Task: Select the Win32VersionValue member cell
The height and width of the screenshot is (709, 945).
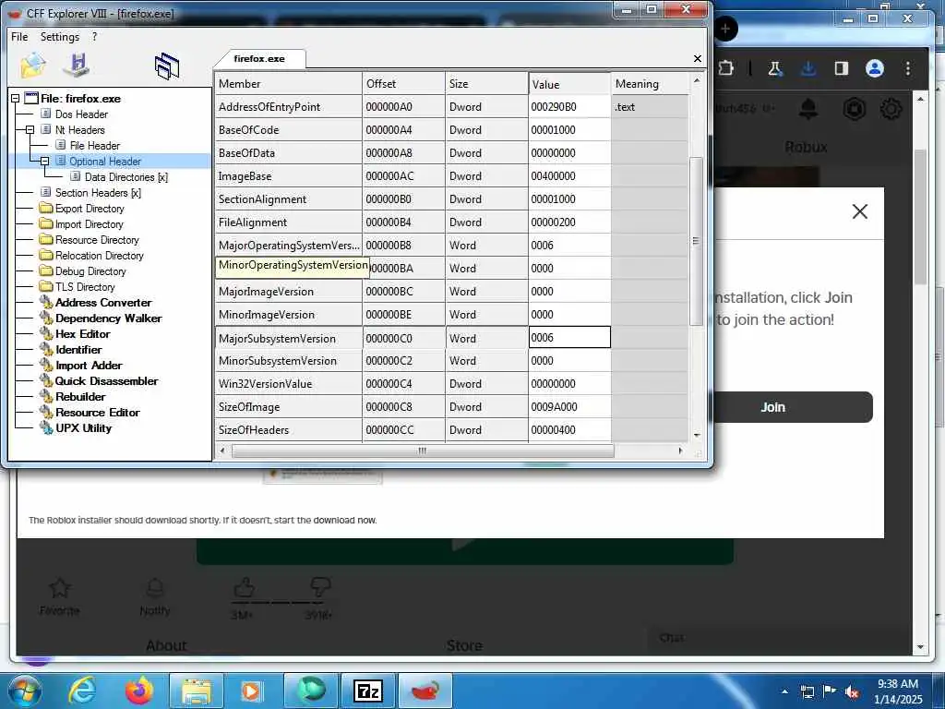Action: click(288, 383)
